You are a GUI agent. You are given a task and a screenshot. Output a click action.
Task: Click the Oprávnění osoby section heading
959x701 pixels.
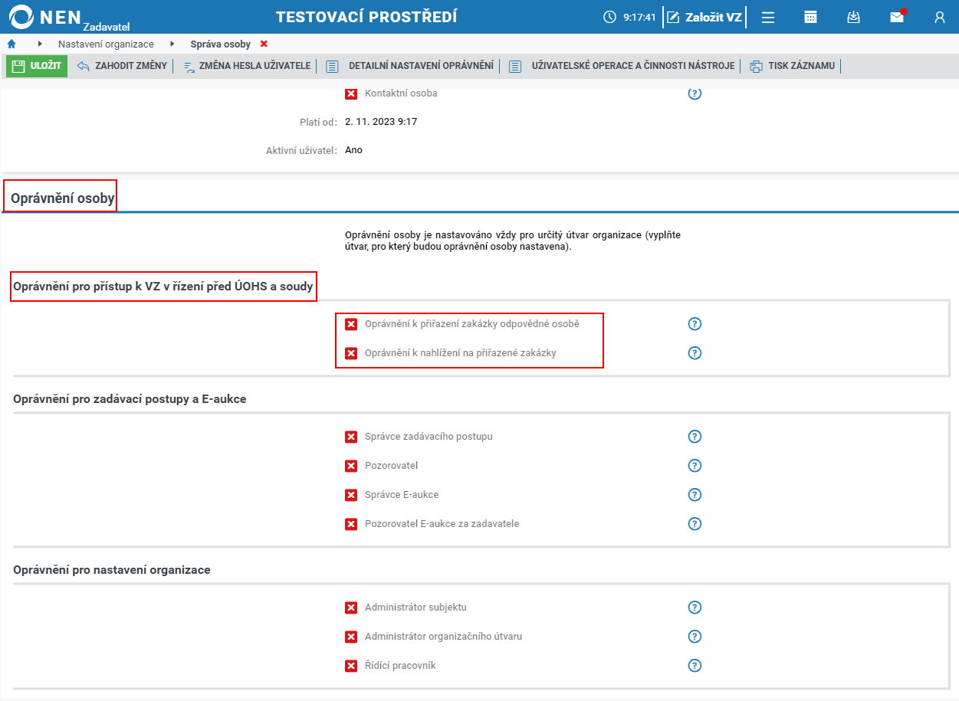pyautogui.click(x=63, y=198)
